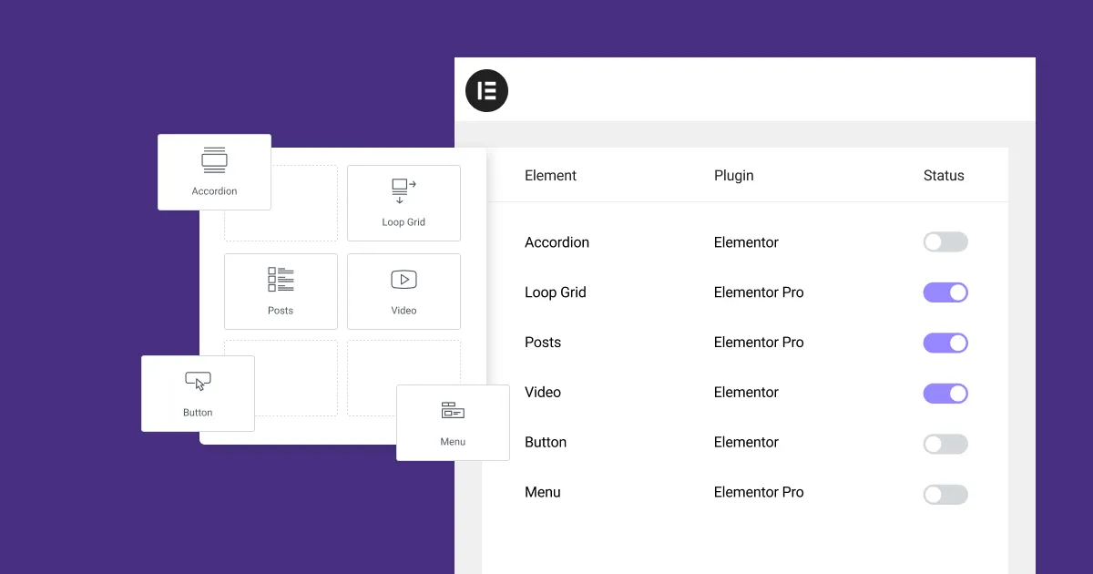The image size is (1093, 574).
Task: Enable the Button element toggle
Action: tap(945, 444)
